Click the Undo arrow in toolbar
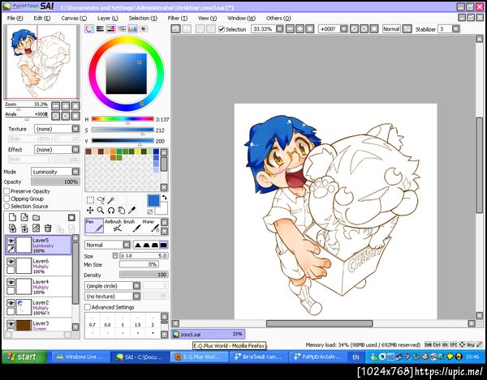This screenshot has width=487, height=380. (x=175, y=29)
